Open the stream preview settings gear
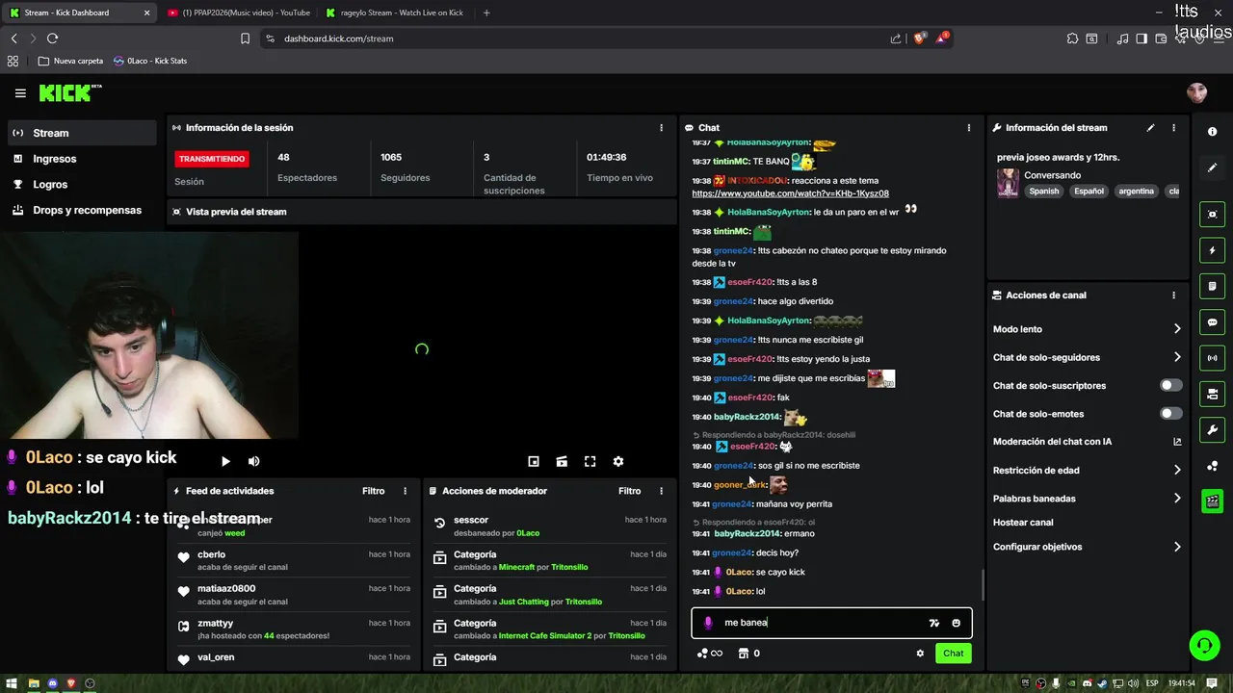The width and height of the screenshot is (1233, 693). 618,462
